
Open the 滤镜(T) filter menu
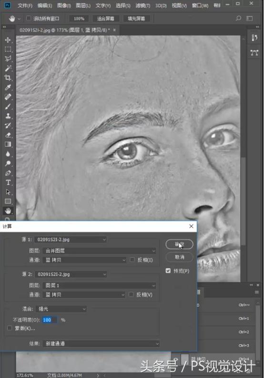pos(143,5)
